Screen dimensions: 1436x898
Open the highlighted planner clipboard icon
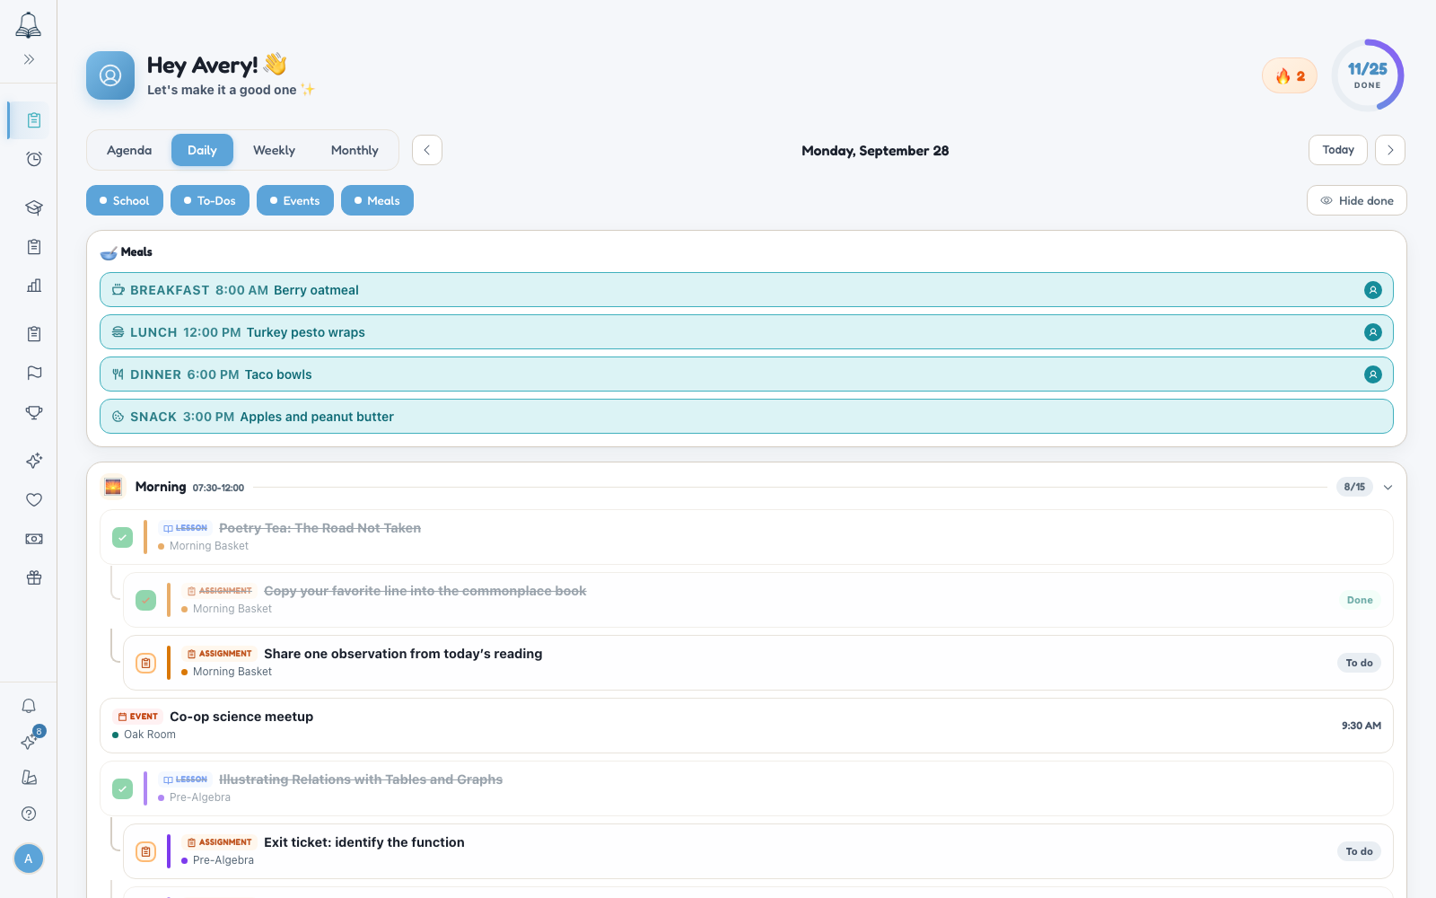coord(34,120)
